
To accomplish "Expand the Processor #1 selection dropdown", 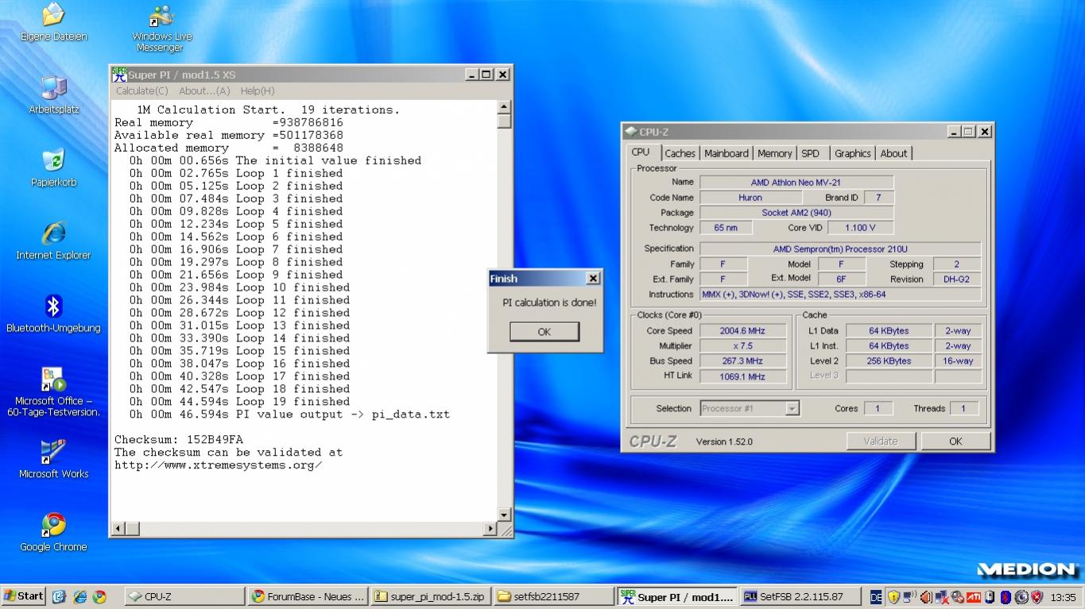I will (x=792, y=409).
